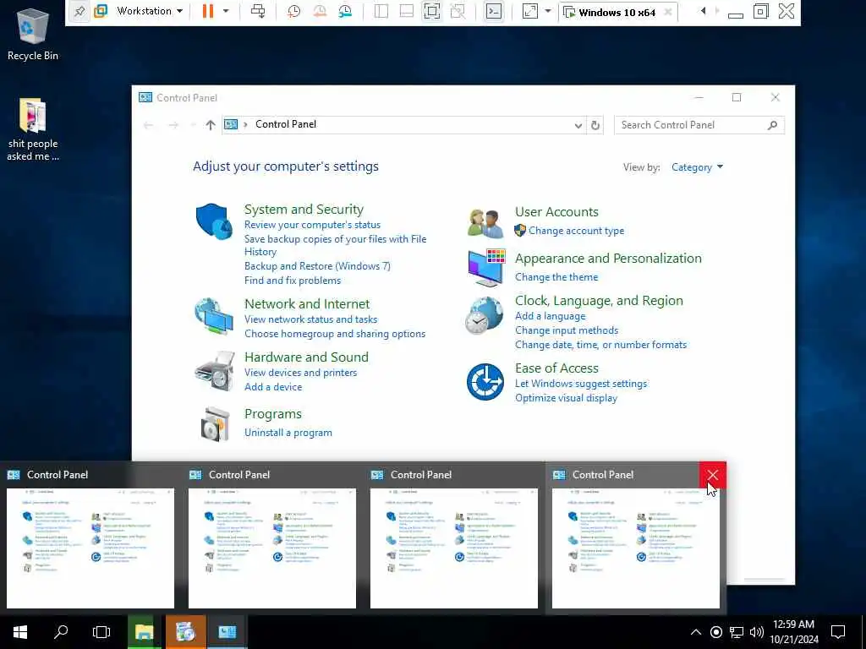The width and height of the screenshot is (866, 649).
Task: Open File Explorer from the taskbar
Action: click(x=144, y=632)
